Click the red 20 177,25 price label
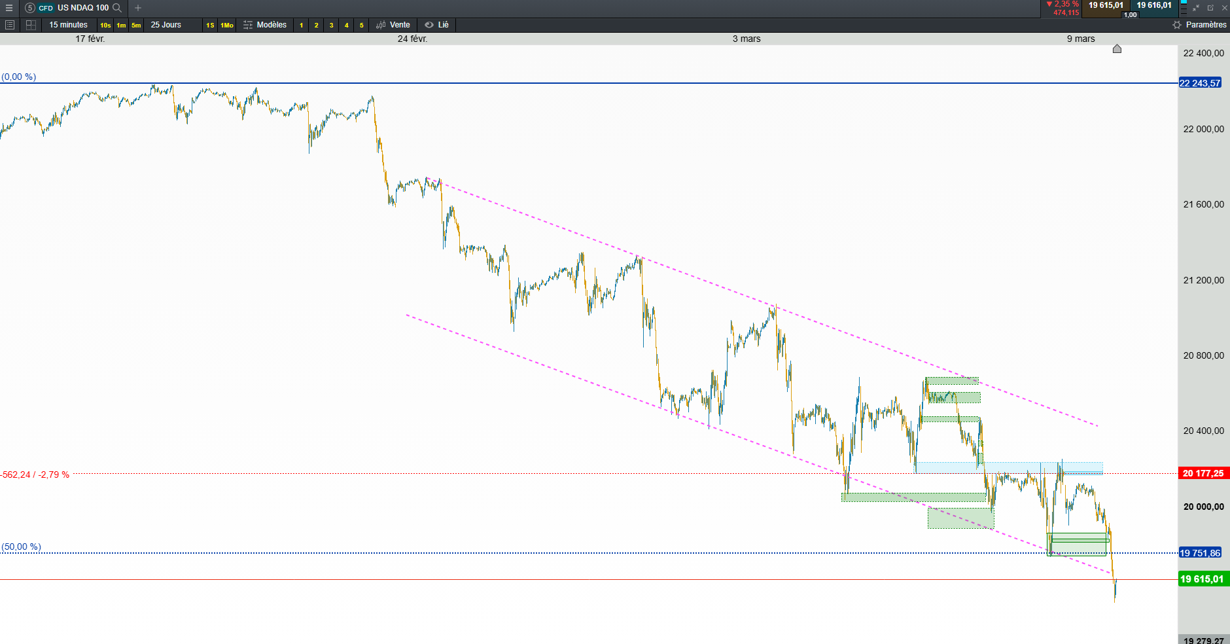The image size is (1230, 644). click(x=1203, y=473)
